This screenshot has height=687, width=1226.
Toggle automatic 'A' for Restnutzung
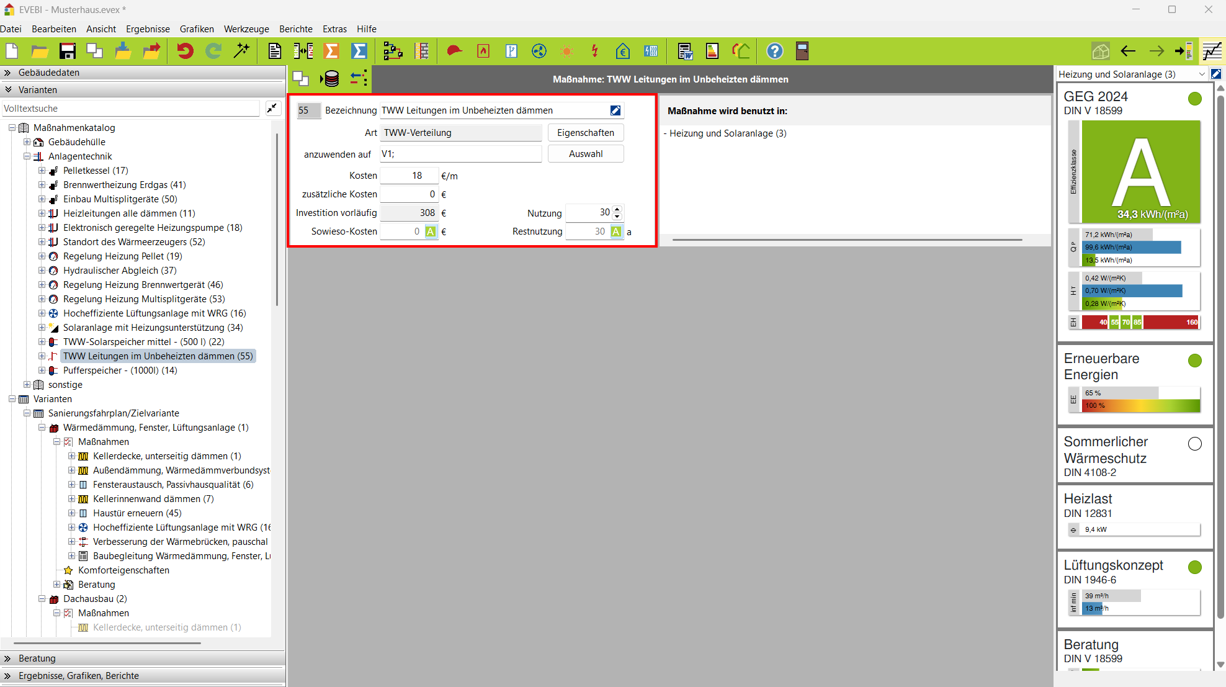(x=615, y=231)
